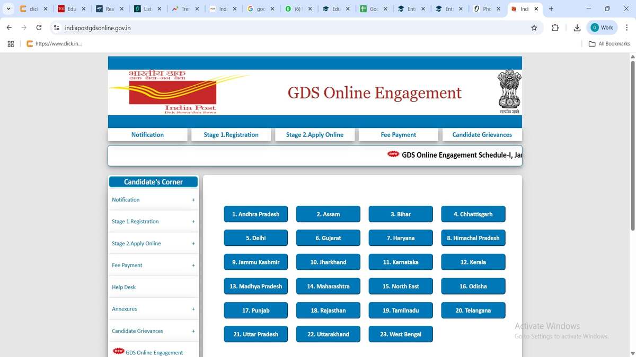
Task: Click the back navigation arrow
Action: [x=9, y=28]
